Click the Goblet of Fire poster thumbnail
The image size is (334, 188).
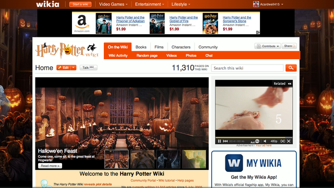tap(157, 23)
